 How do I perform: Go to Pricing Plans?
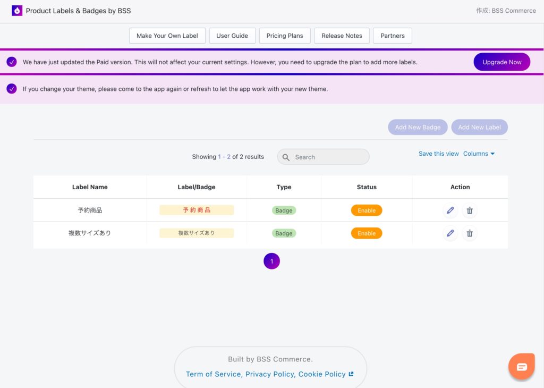point(285,36)
